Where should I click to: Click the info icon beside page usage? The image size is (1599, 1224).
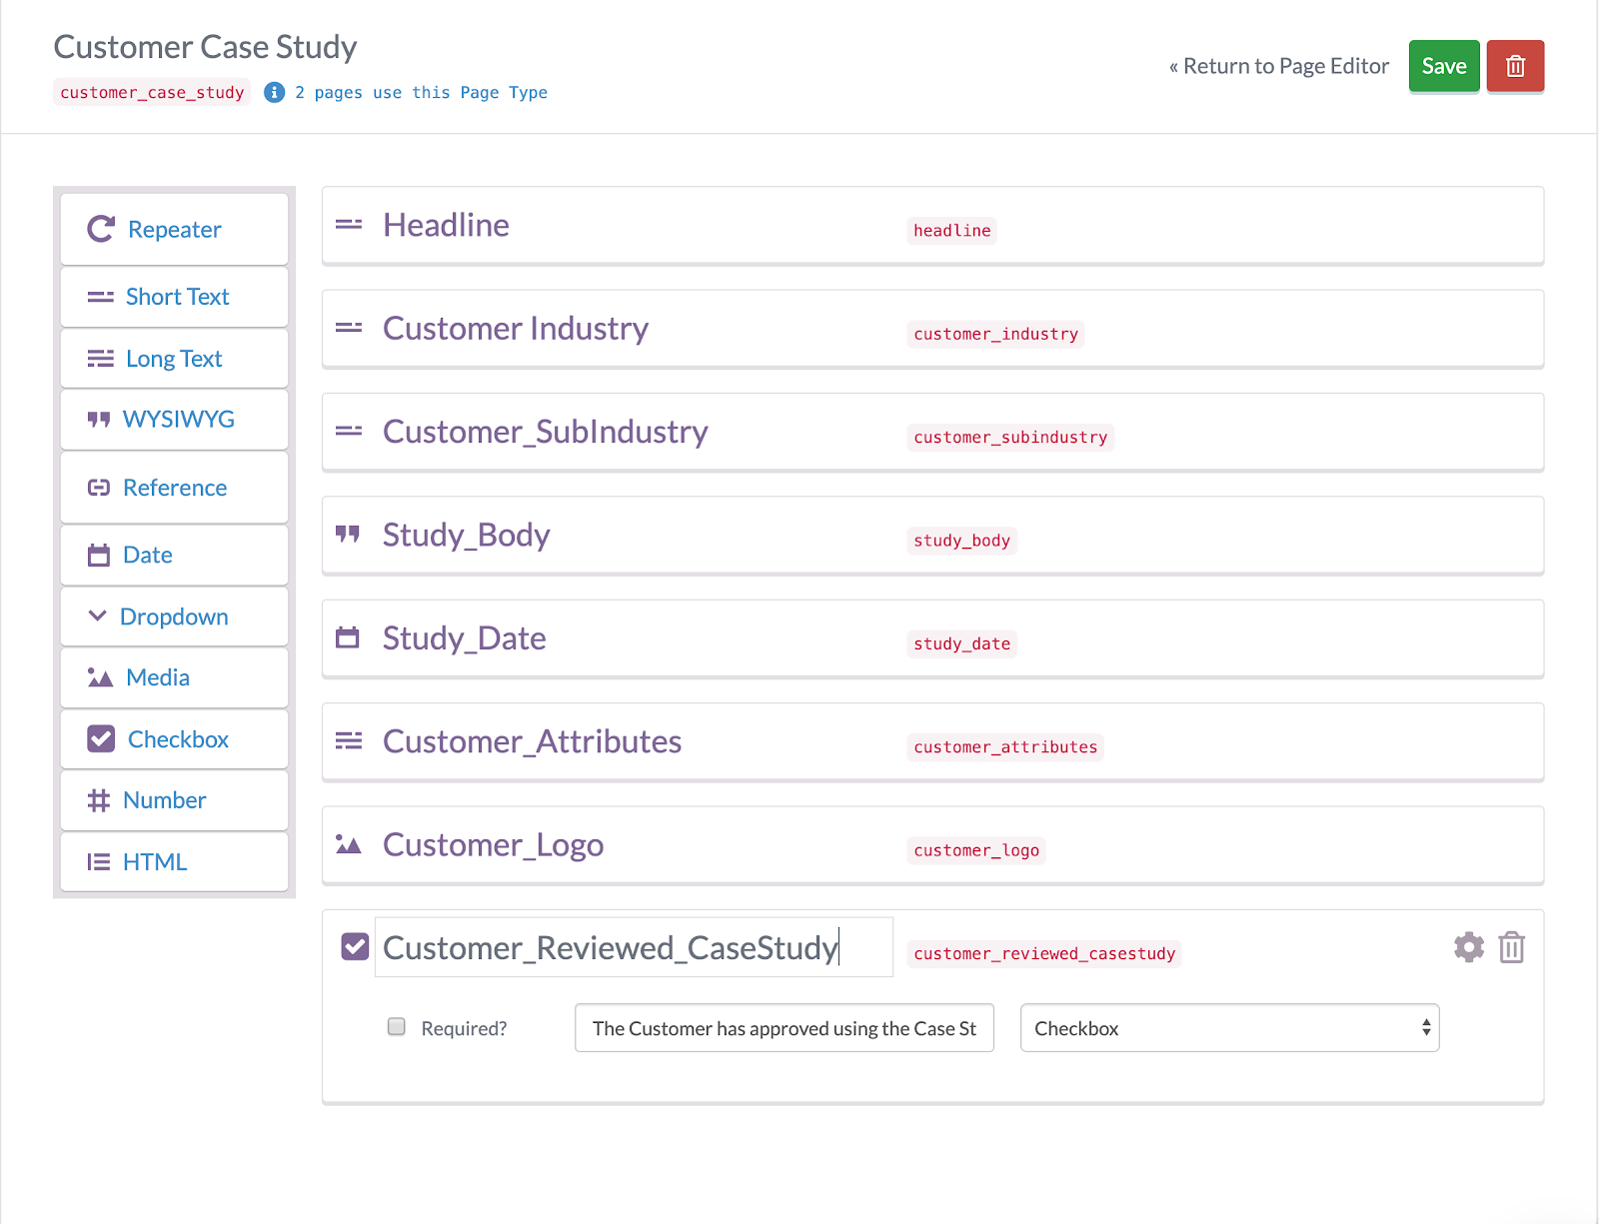point(274,92)
